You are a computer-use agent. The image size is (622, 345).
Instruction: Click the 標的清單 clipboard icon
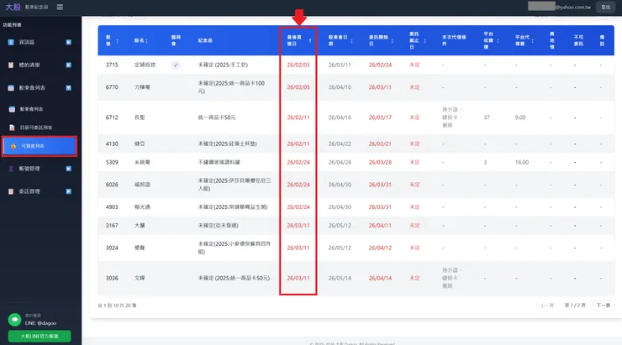tap(11, 65)
